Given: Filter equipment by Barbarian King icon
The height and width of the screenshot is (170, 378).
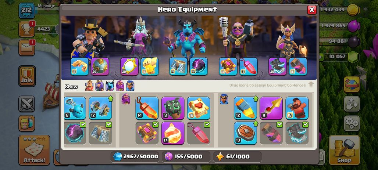Looking at the screenshot, I should tap(89, 86).
